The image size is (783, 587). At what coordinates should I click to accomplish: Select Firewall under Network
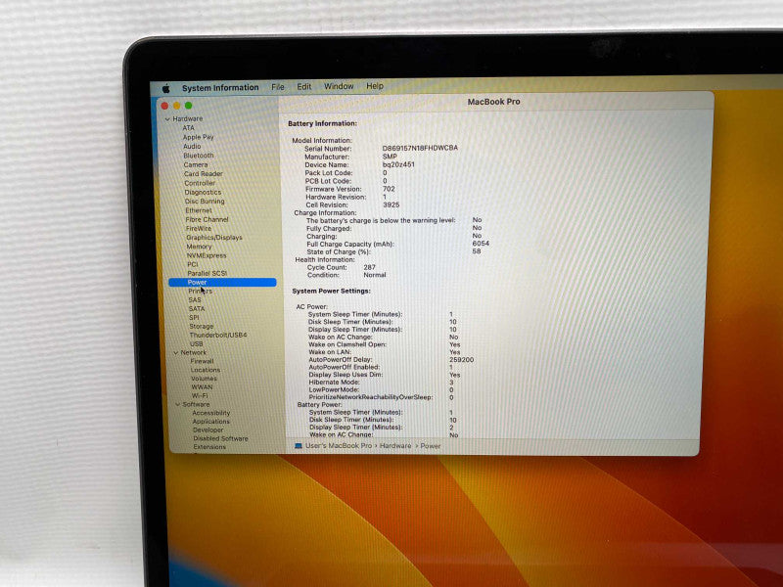click(x=202, y=361)
